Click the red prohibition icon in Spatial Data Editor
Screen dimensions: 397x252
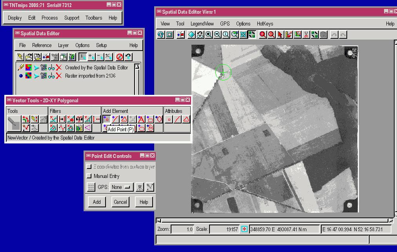(120, 57)
